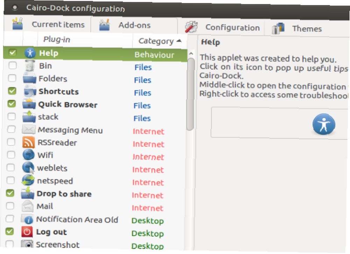The height and width of the screenshot is (254, 350).
Task: Open the Add-ons tab
Action: point(134,25)
